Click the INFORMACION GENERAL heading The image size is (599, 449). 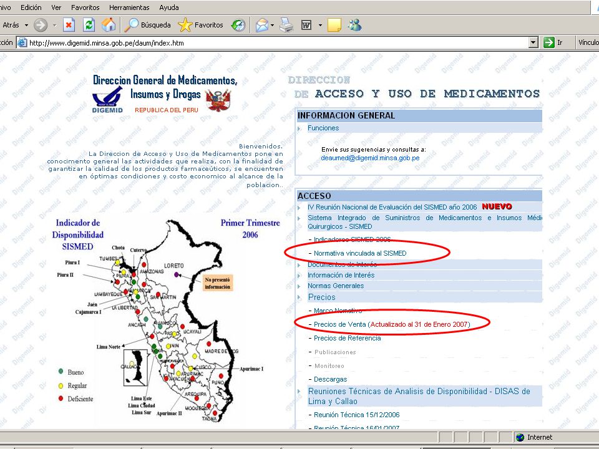click(346, 116)
